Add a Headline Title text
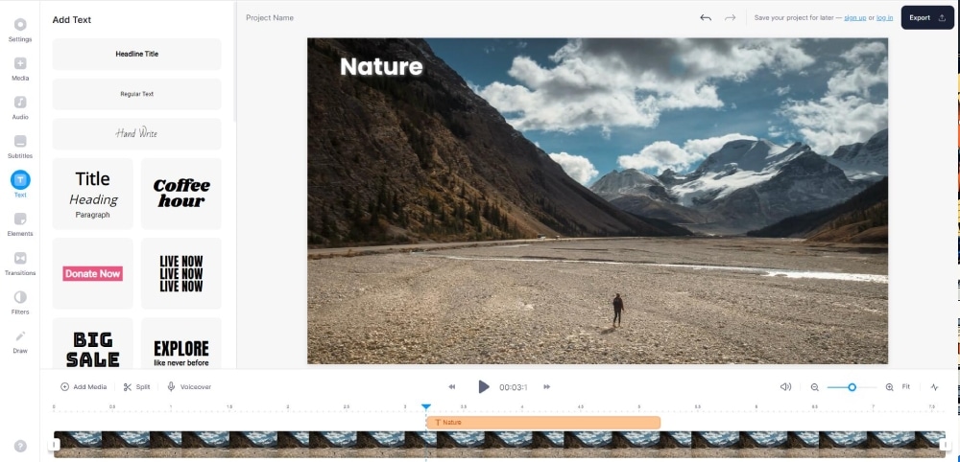The height and width of the screenshot is (462, 960). point(136,54)
